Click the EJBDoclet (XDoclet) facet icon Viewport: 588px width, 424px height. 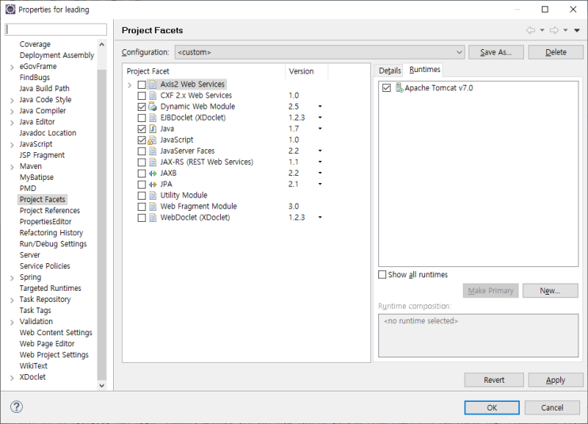point(153,117)
